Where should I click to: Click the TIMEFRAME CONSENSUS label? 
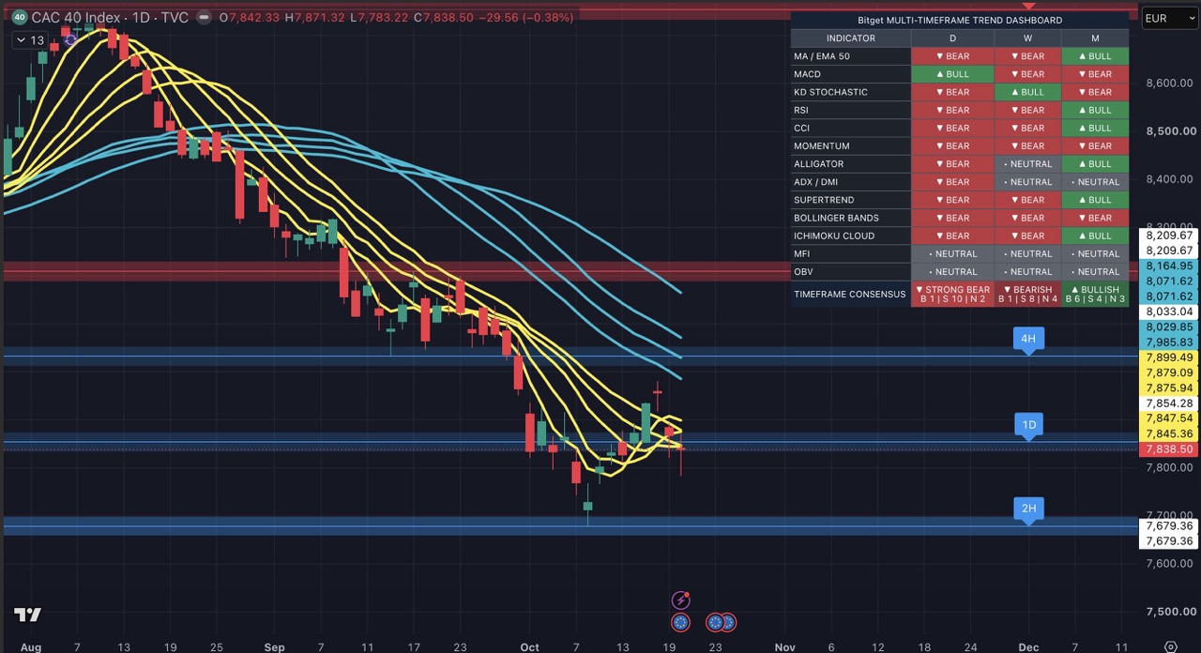click(849, 294)
